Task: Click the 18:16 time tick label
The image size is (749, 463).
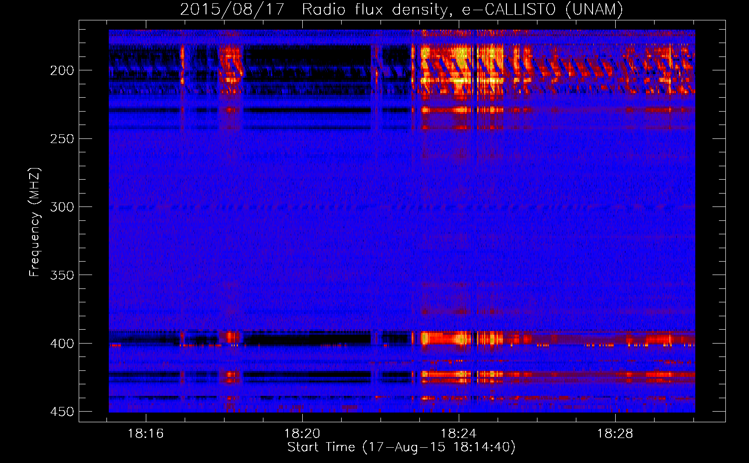Action: point(146,434)
